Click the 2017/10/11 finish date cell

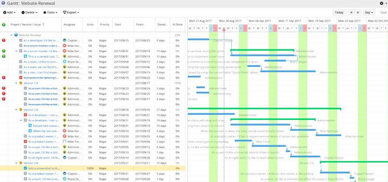point(145,163)
